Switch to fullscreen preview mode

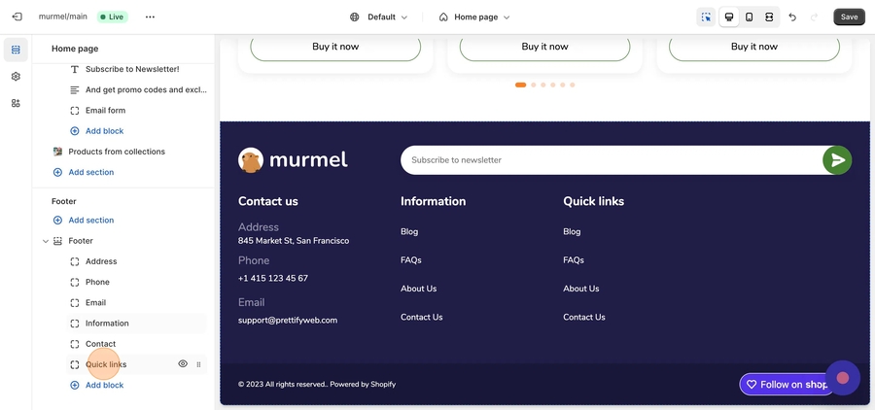coord(769,17)
